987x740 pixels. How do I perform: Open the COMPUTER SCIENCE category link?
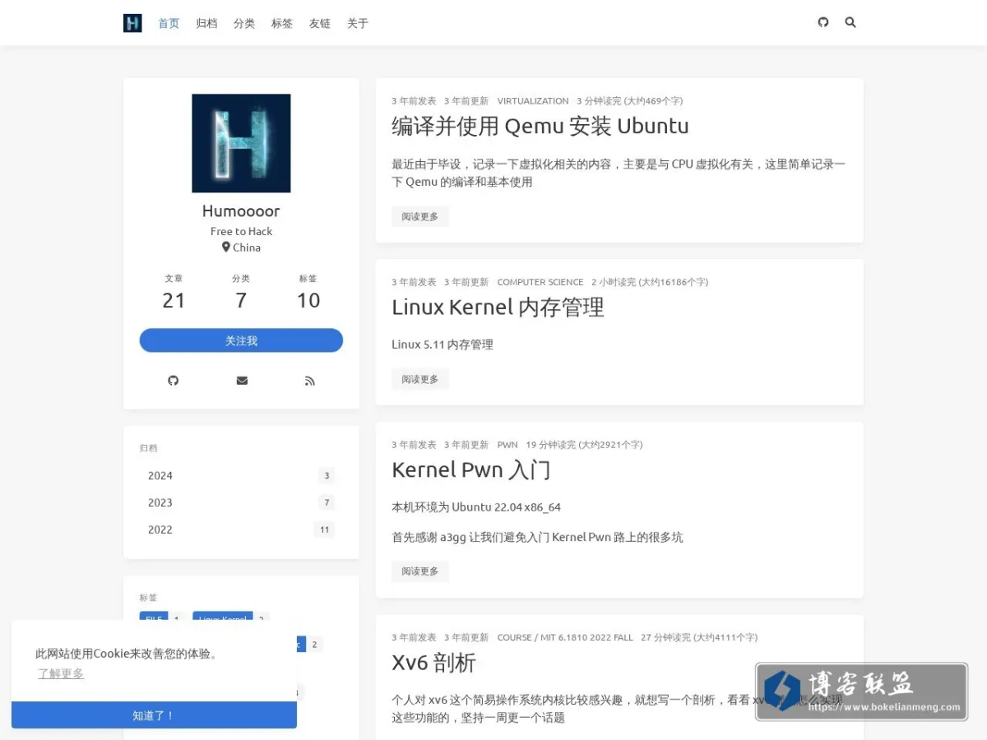[x=540, y=282]
